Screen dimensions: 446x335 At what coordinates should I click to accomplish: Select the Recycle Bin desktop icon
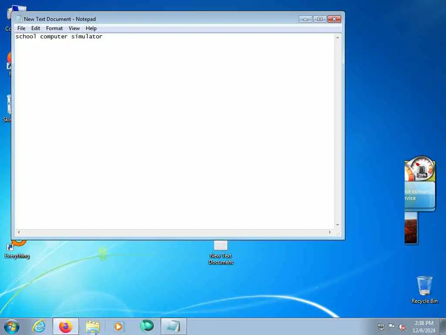pyautogui.click(x=425, y=290)
